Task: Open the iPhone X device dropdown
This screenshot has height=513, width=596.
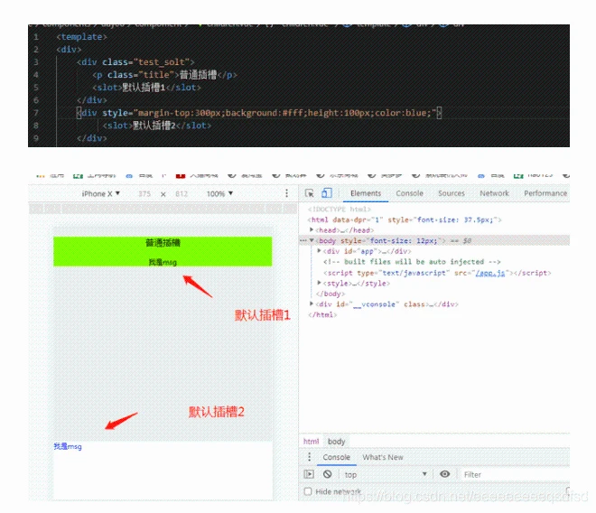Action: pyautogui.click(x=101, y=193)
